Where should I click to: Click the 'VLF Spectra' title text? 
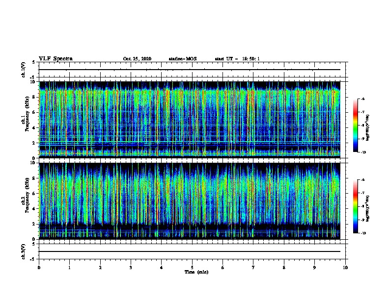coord(56,59)
